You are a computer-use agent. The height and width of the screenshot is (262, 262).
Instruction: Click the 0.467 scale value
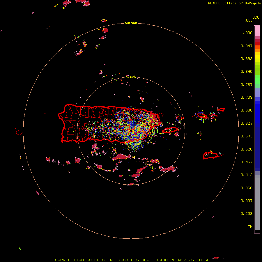[x=247, y=162]
